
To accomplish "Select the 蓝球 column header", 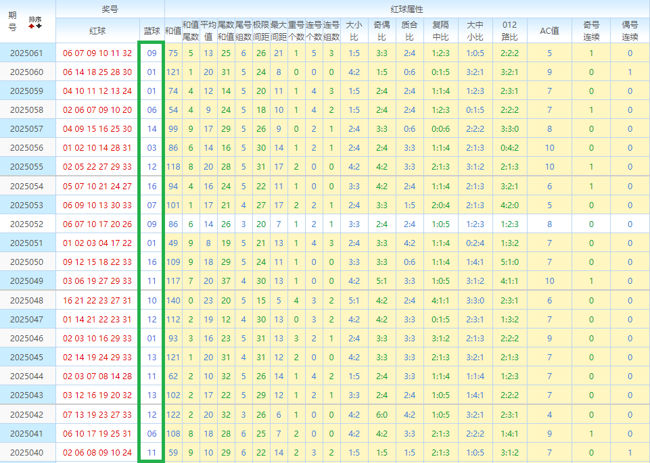I will click(152, 31).
